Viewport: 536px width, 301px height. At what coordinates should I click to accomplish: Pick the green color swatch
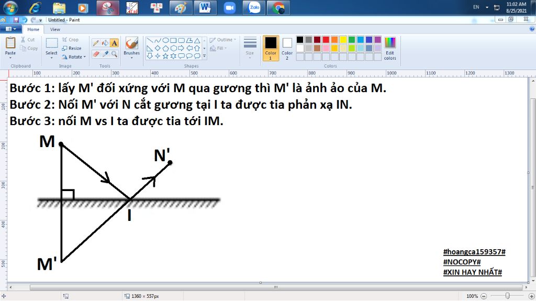352,40
